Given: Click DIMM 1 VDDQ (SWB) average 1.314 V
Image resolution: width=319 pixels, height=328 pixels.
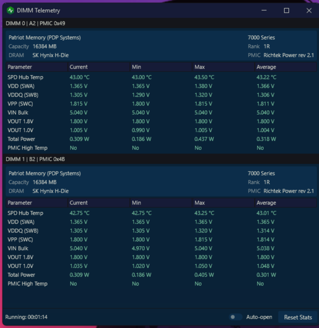Looking at the screenshot, I should pos(265,230).
